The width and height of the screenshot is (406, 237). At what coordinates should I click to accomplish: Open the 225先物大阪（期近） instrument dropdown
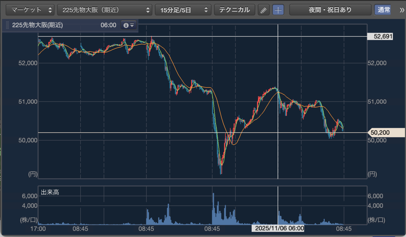pos(105,10)
